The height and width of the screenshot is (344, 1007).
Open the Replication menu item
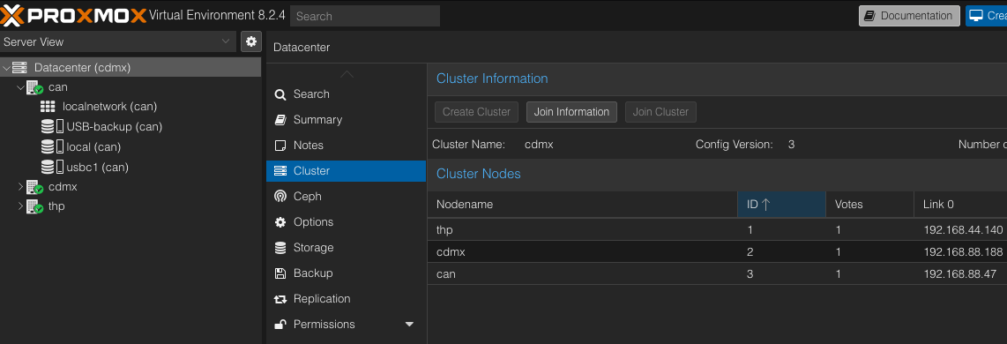coord(347,299)
